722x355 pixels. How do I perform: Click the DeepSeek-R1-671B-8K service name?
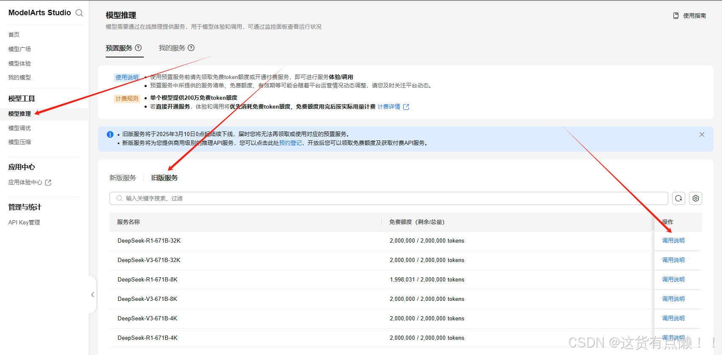tap(148, 279)
